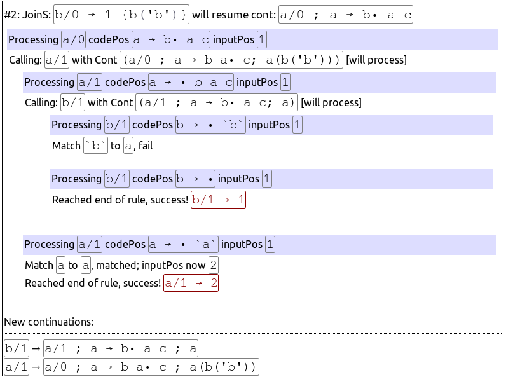
Task: Select continuation "a/0 ; a → b a• c ; a(b('b'))"
Action: (151, 367)
